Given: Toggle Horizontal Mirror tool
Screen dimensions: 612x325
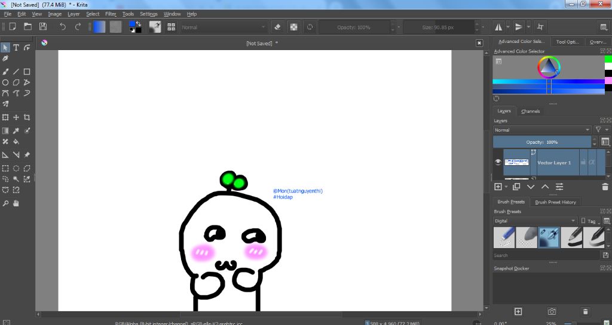Looking at the screenshot, I should coord(499,27).
